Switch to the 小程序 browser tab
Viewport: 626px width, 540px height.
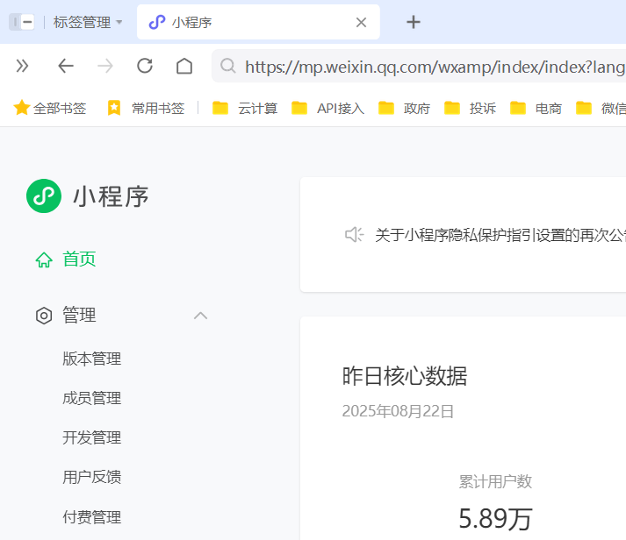coord(258,22)
